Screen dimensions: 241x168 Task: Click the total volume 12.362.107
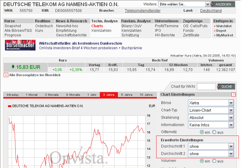[225, 70]
